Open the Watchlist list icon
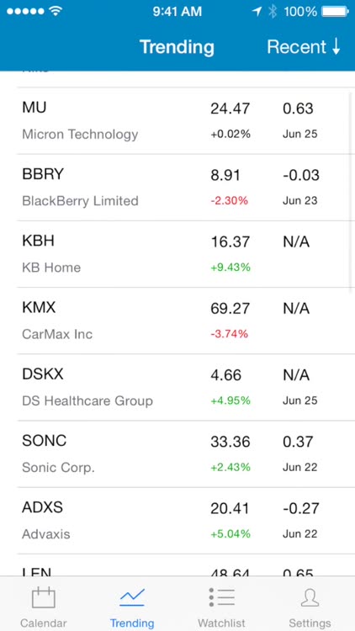This screenshot has width=355, height=631. (x=221, y=597)
